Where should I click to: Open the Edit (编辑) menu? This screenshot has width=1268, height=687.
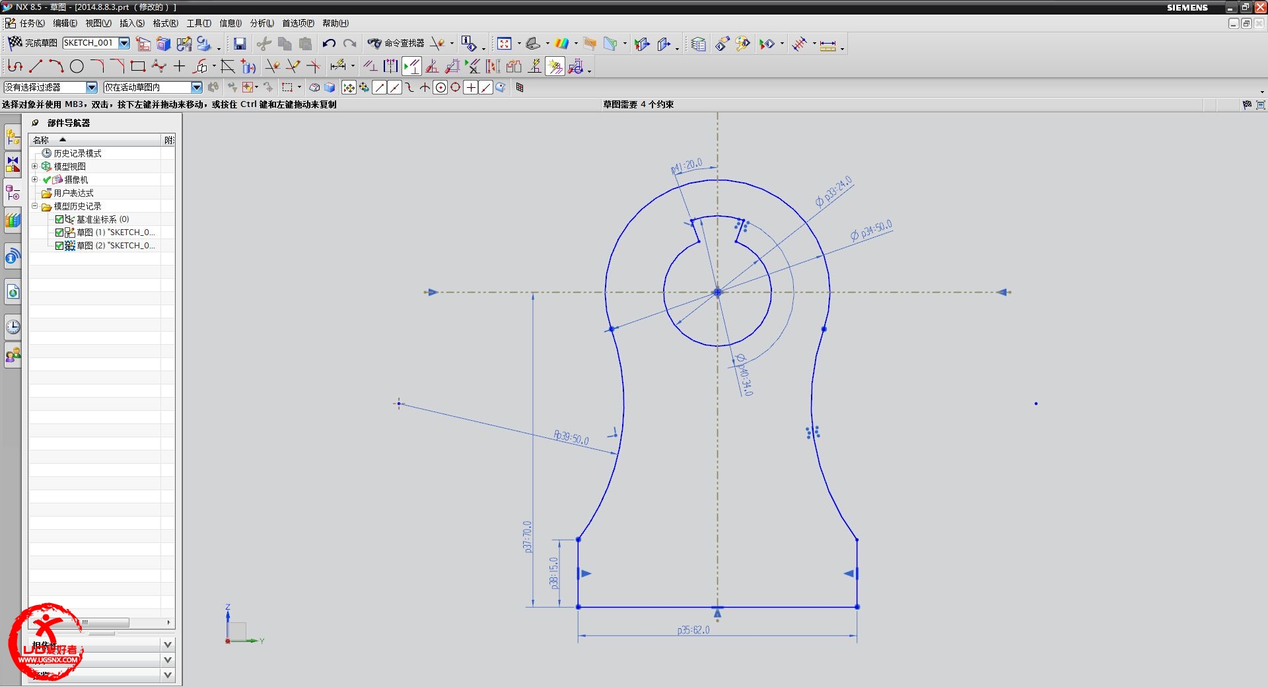click(65, 23)
